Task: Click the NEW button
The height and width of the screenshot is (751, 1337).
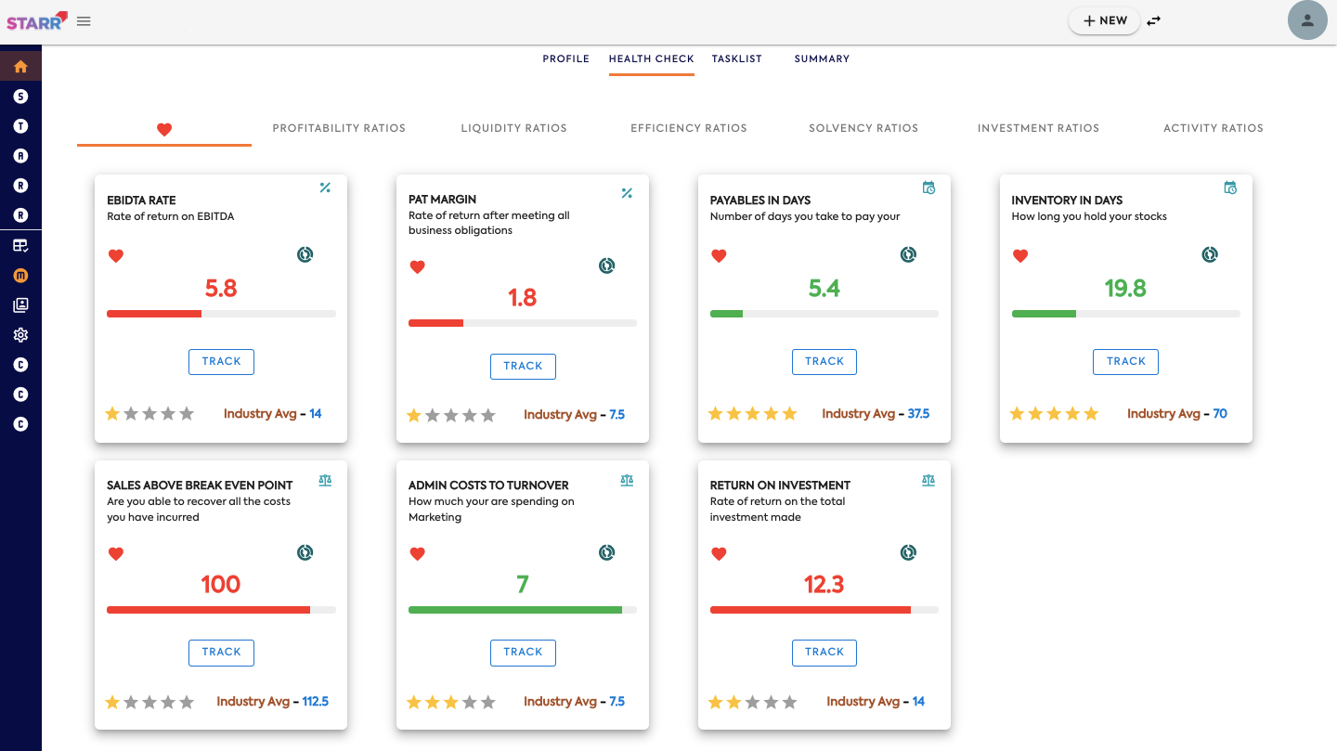Action: coord(1104,20)
